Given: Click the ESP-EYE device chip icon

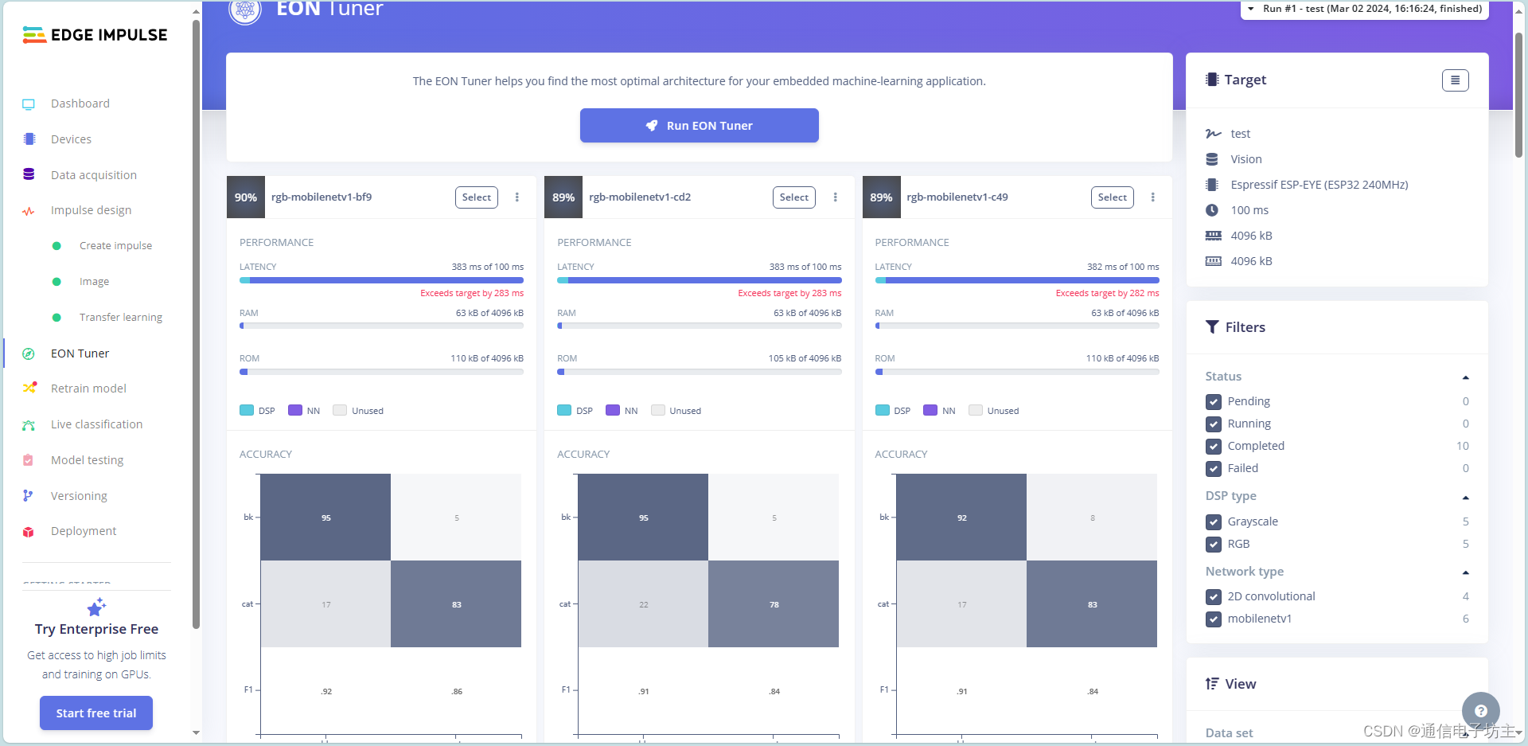Looking at the screenshot, I should point(1212,185).
